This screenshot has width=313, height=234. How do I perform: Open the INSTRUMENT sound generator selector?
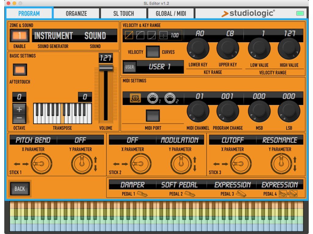pyautogui.click(x=53, y=36)
